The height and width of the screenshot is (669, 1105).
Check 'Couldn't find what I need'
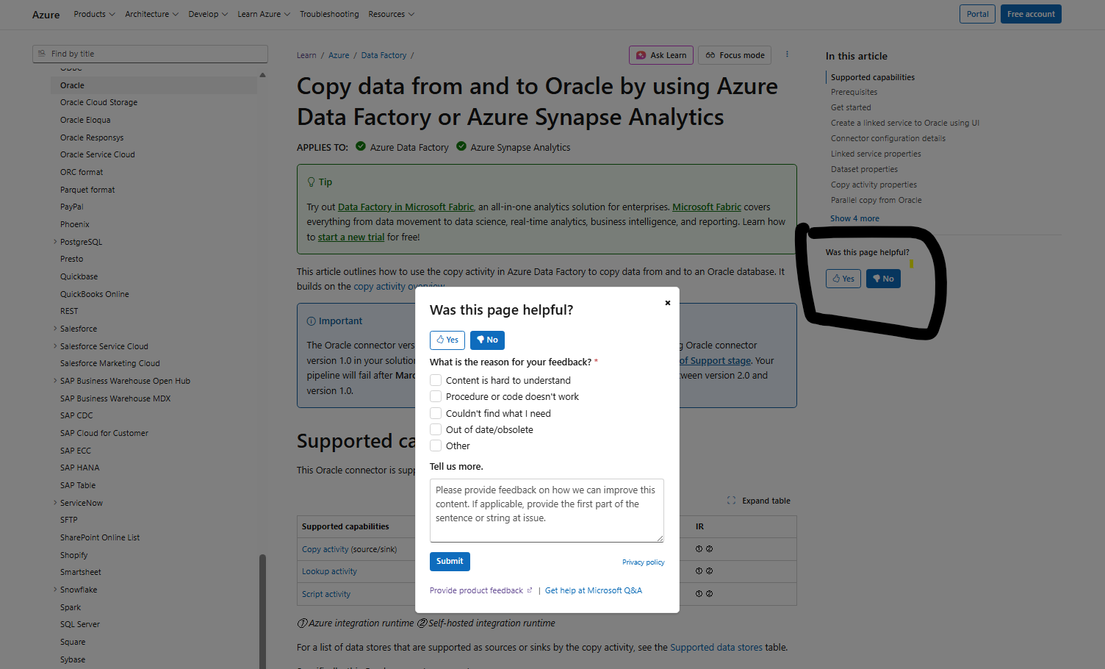point(436,413)
